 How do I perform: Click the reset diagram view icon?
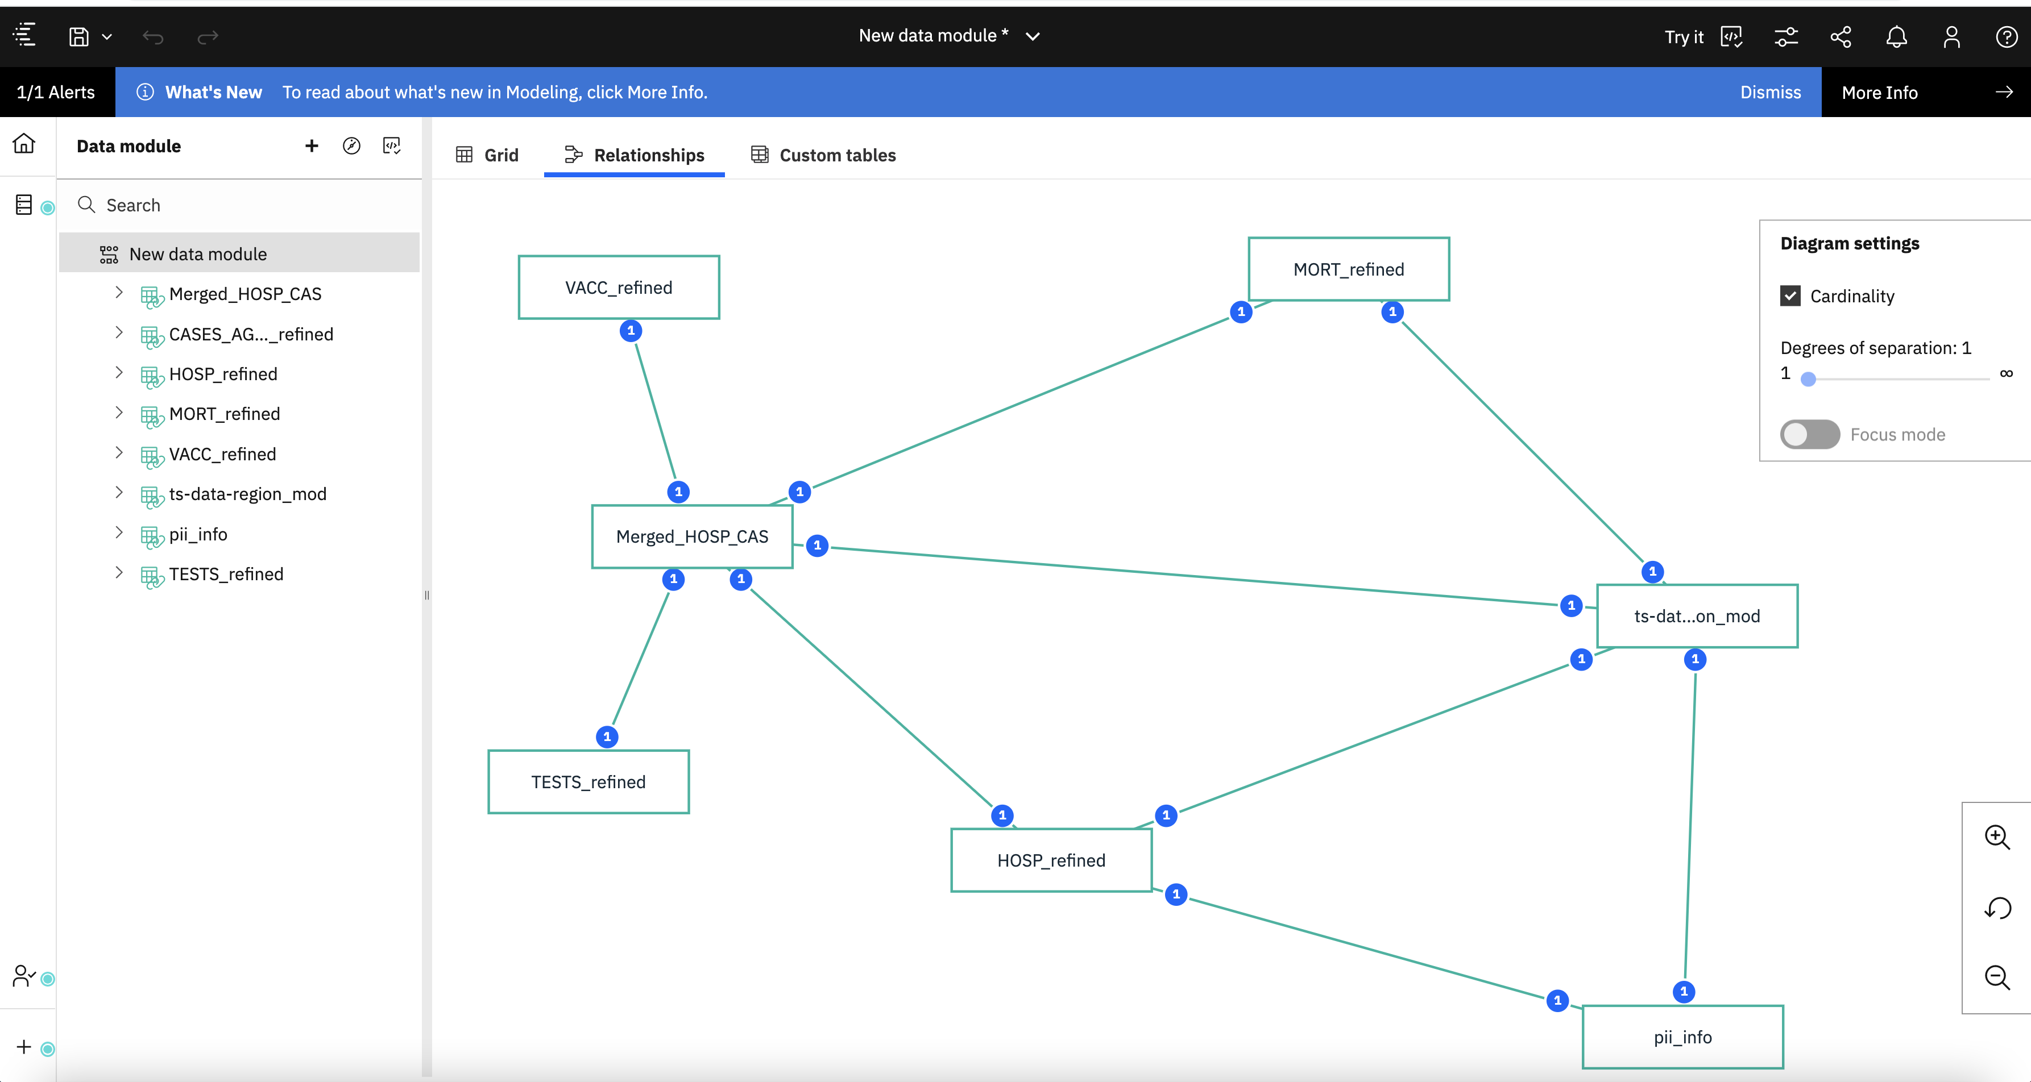pos(1997,908)
